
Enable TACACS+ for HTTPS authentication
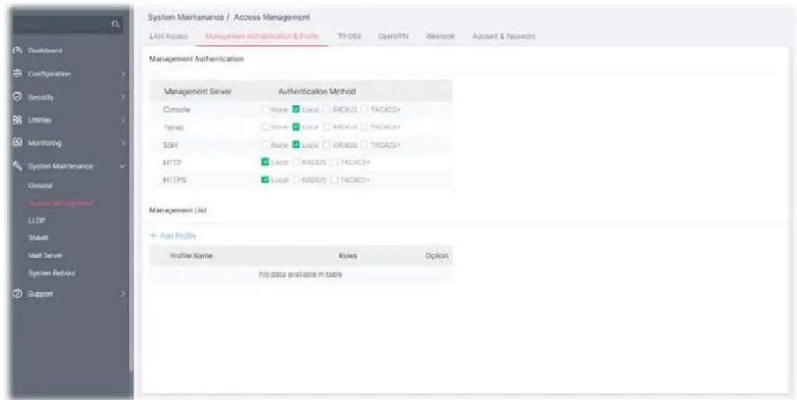pyautogui.click(x=334, y=180)
